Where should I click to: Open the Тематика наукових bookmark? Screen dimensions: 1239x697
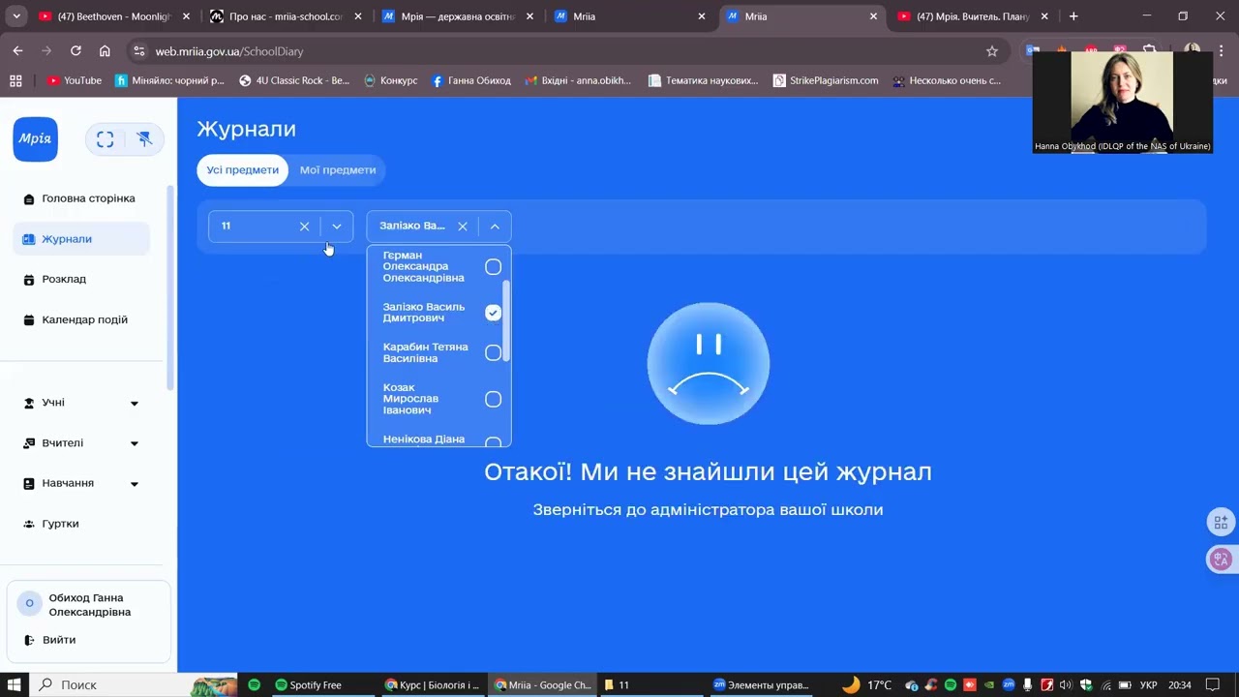704,80
